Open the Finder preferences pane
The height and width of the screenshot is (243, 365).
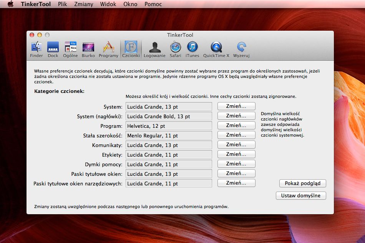tap(36, 50)
